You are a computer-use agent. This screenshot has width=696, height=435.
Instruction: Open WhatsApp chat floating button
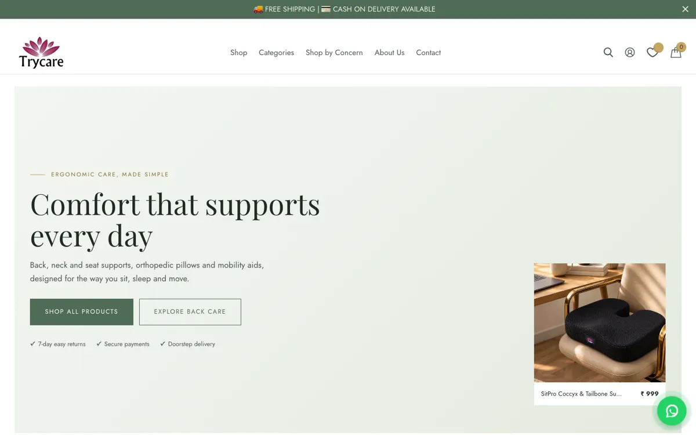coord(672,411)
